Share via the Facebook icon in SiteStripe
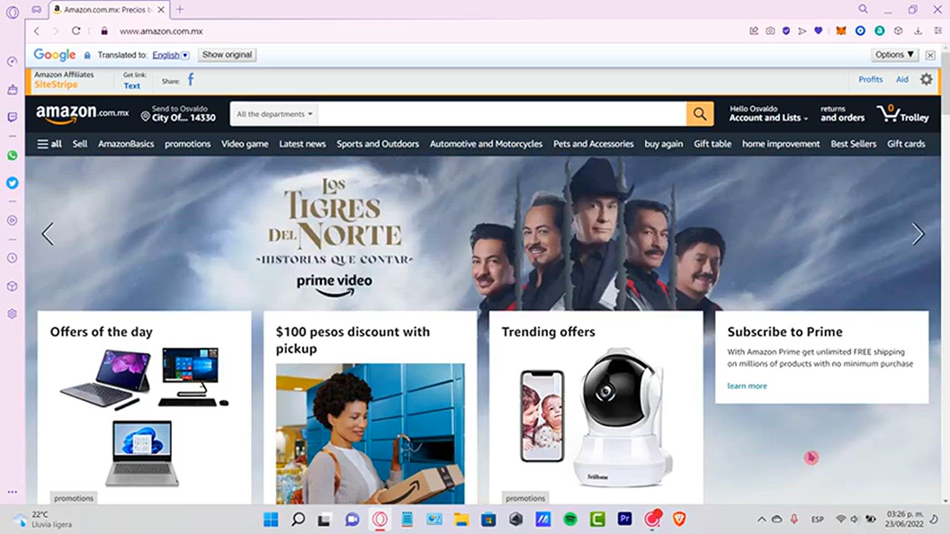 (190, 80)
